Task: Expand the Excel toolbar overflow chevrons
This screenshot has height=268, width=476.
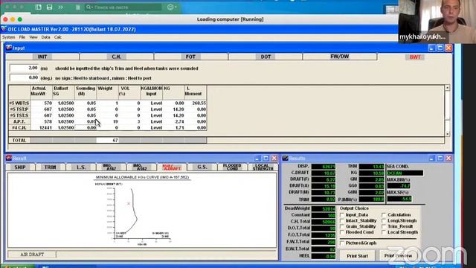Action: [61, 7]
